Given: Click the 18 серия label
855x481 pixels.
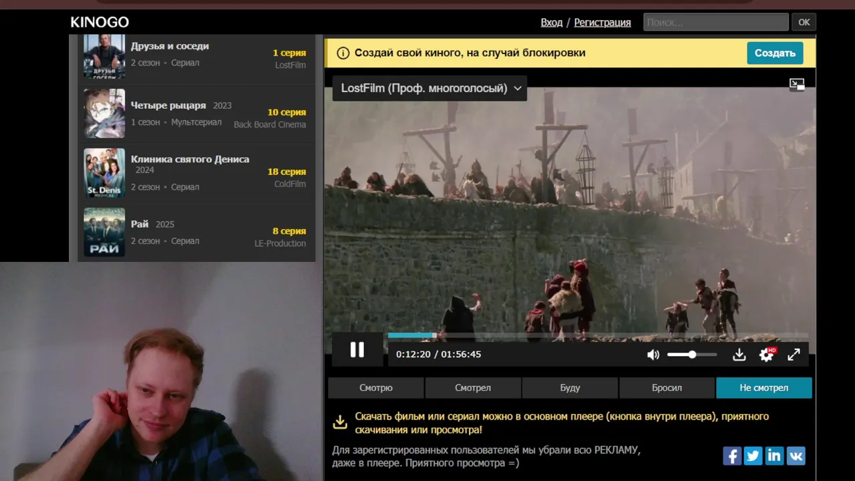Looking at the screenshot, I should pos(287,172).
